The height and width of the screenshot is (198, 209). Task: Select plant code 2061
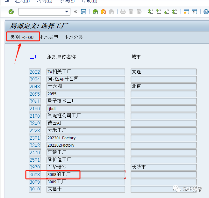tap(35, 101)
